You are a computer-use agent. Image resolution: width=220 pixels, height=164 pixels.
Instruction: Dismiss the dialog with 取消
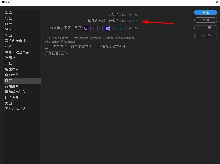tap(205, 20)
